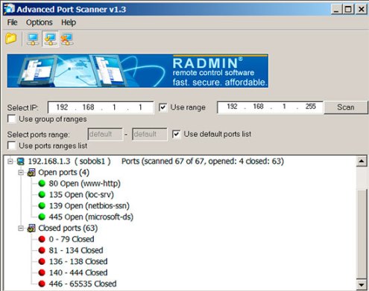Click the scrollbar down arrow in results

362,285
